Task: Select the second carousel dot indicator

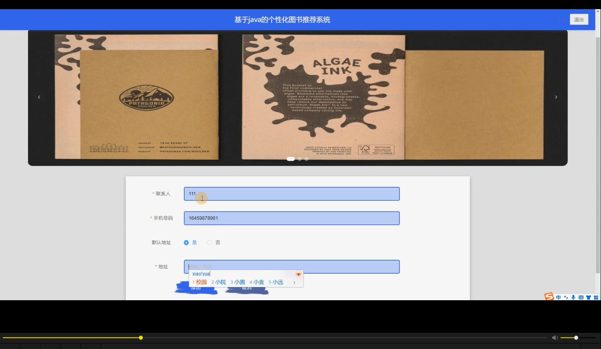Action: 299,159
